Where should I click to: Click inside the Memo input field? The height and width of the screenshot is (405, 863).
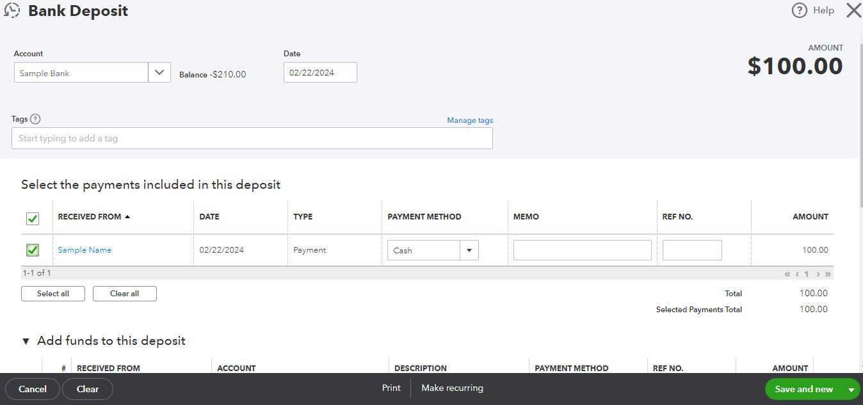tap(582, 250)
